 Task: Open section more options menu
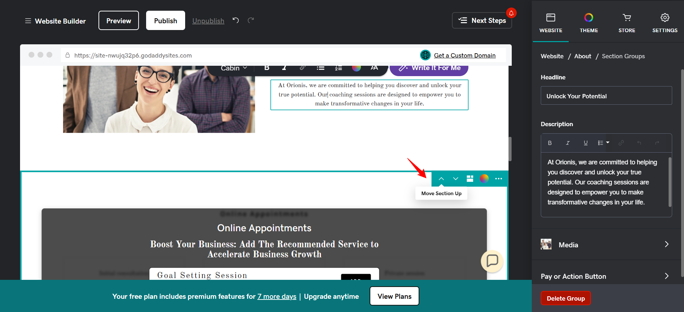tap(498, 179)
